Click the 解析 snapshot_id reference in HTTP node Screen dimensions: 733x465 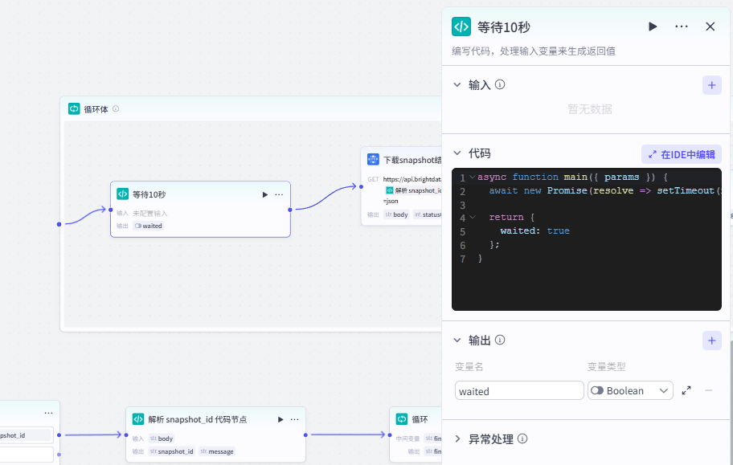pyautogui.click(x=414, y=190)
